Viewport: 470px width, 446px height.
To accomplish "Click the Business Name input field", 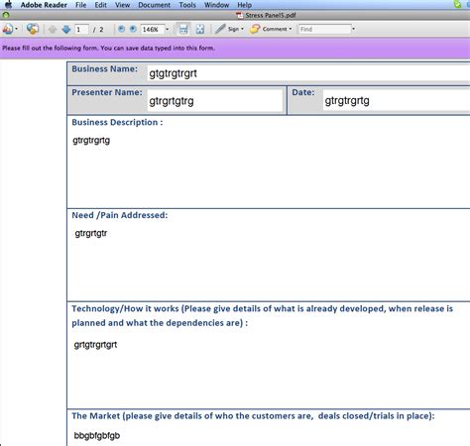I will 308,73.
